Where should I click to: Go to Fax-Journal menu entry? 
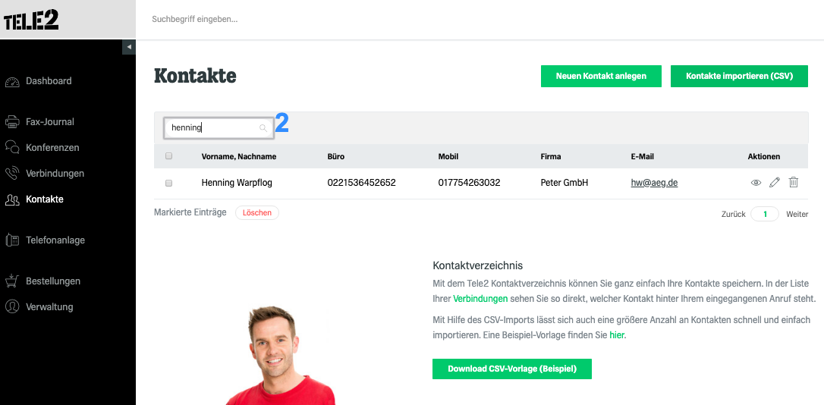[x=50, y=122]
